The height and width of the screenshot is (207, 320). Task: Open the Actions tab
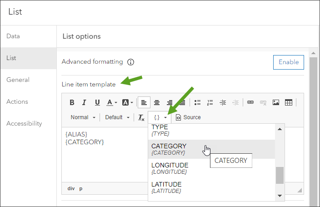(17, 101)
